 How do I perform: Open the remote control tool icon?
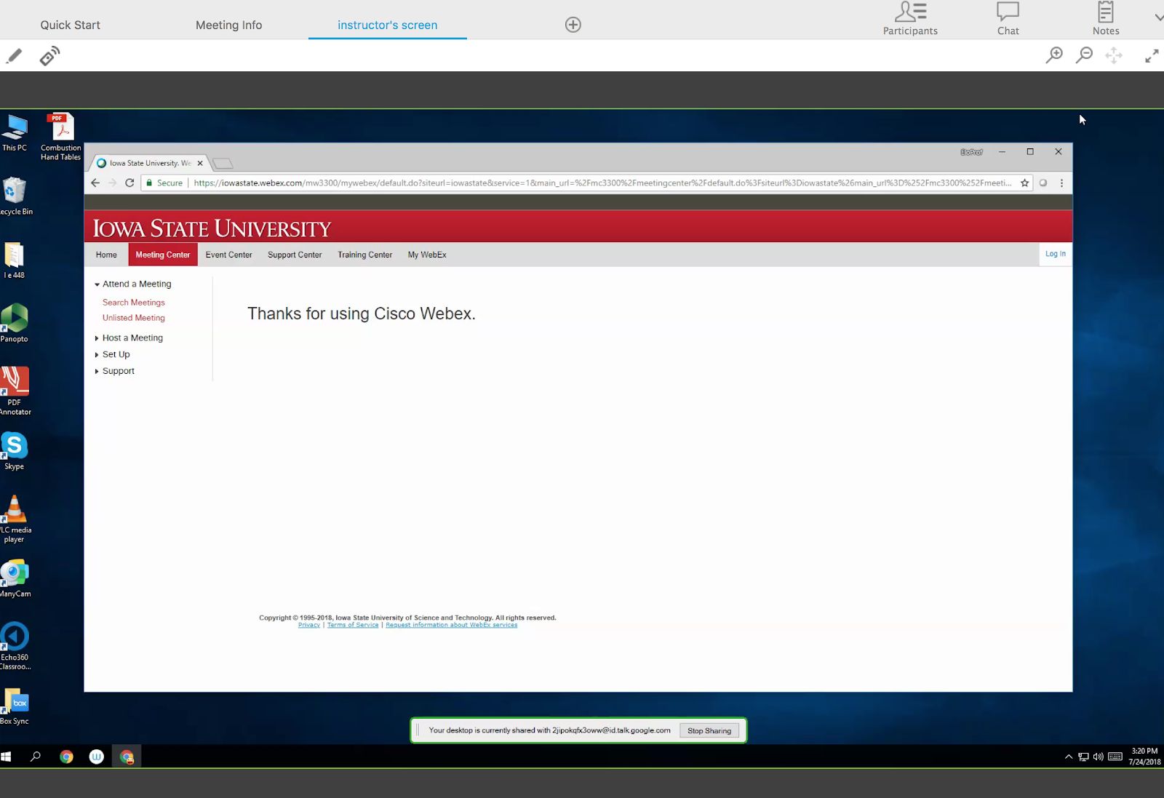click(x=49, y=56)
